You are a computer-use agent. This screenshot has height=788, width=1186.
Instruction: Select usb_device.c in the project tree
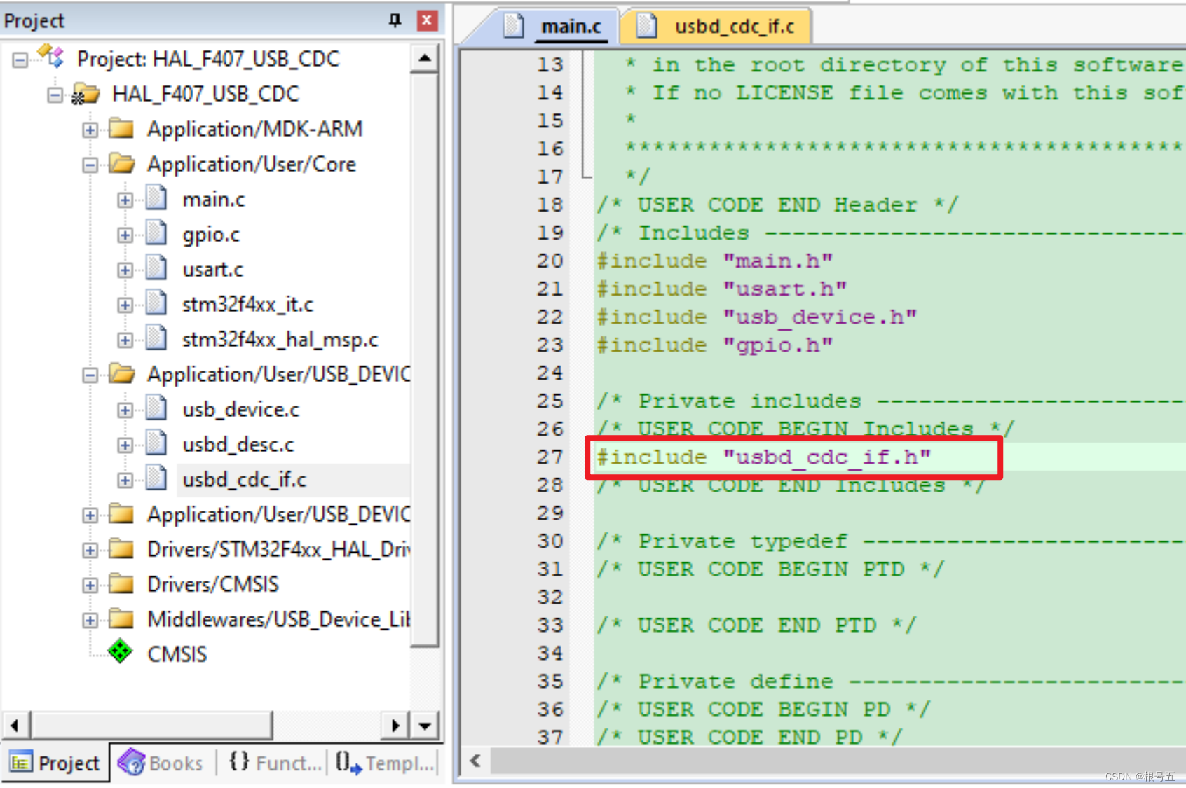click(240, 410)
